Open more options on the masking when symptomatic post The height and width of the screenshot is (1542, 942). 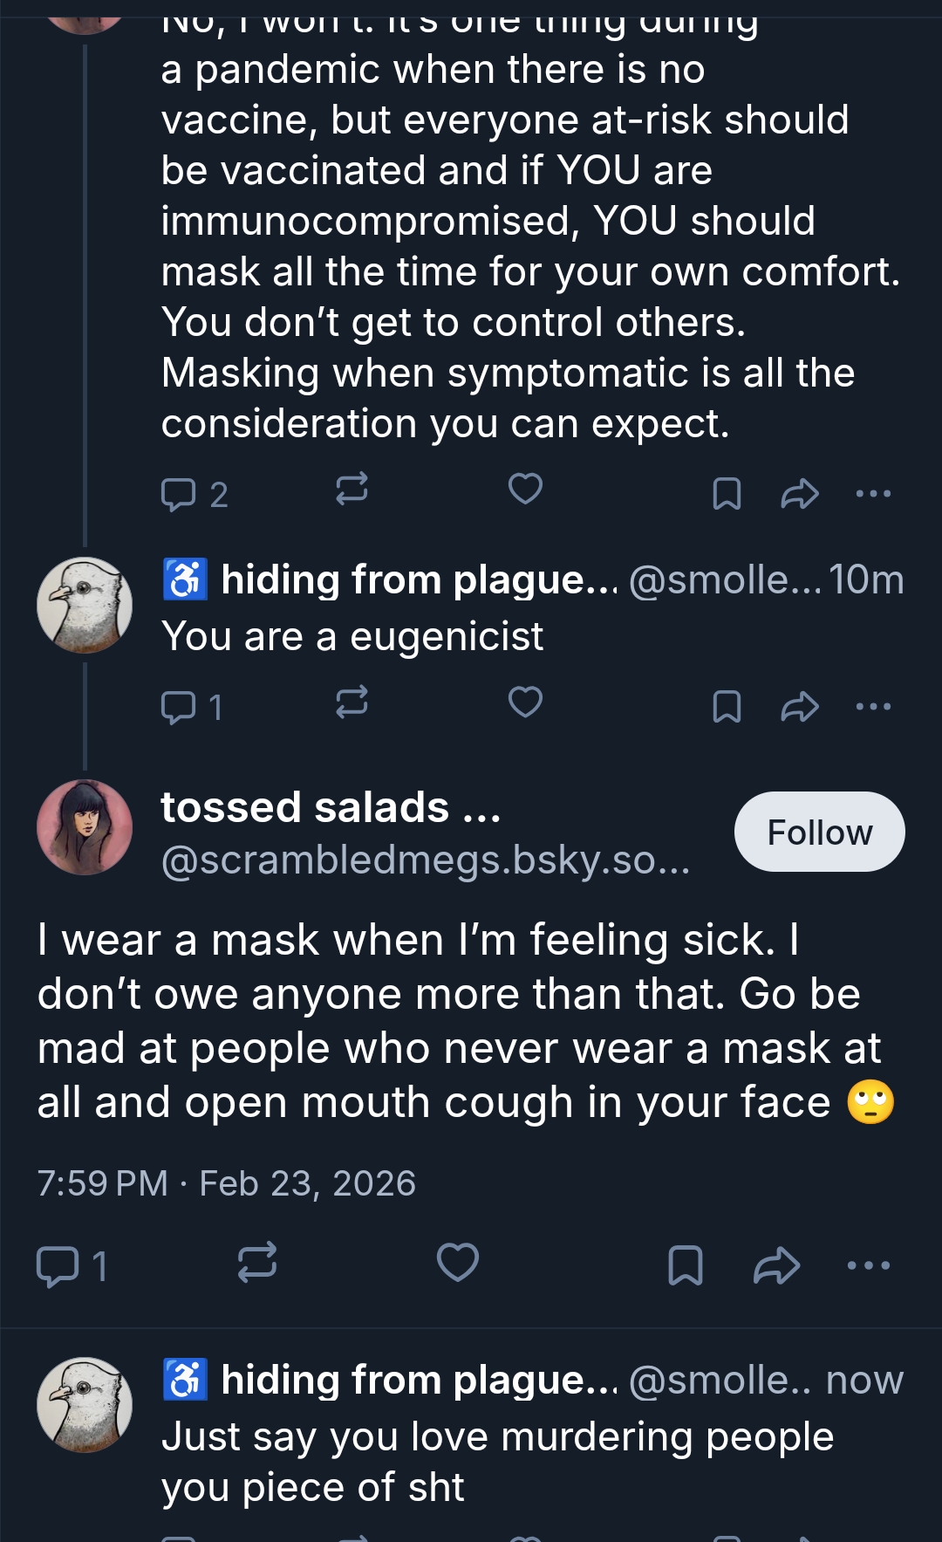coord(873,493)
